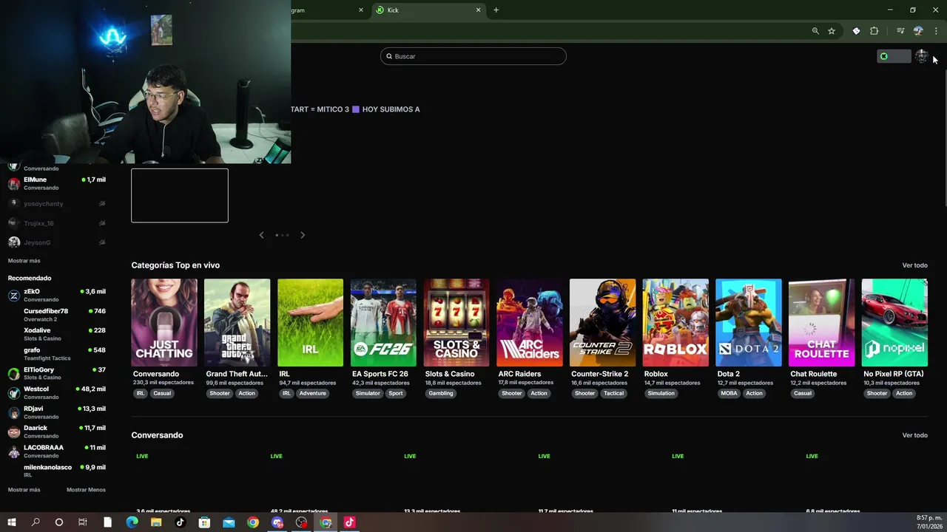
Task: Select Adventure tag under IRL category
Action: pyautogui.click(x=312, y=393)
